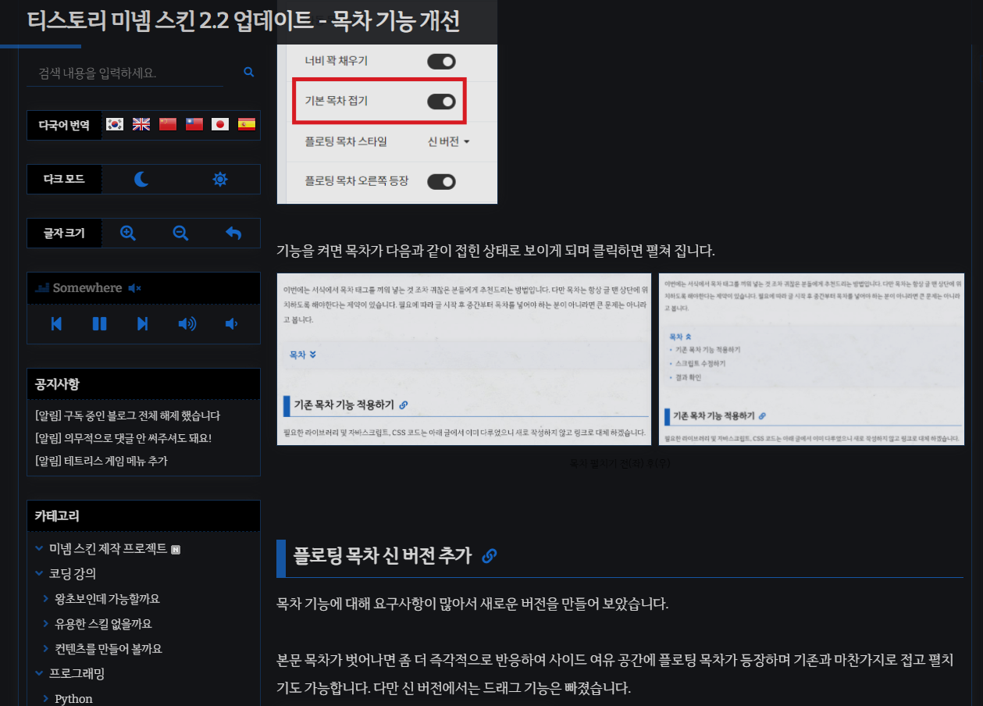Expand the Python category chevron
The height and width of the screenshot is (706, 983).
(46, 699)
